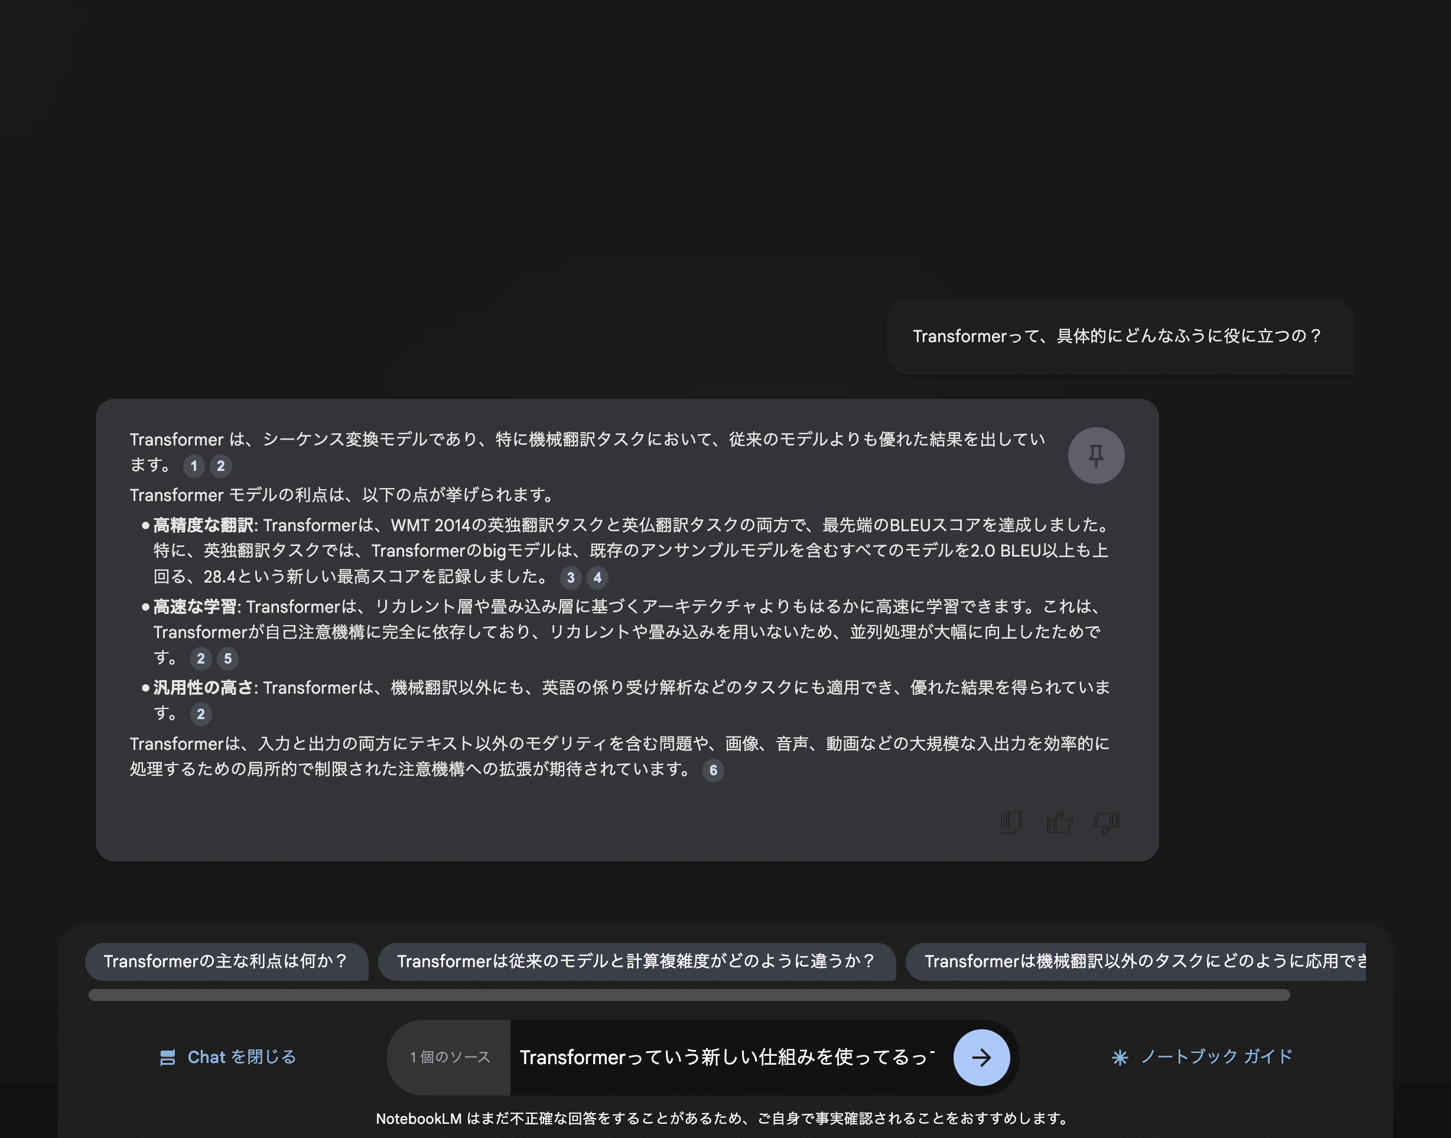Click the thumbs up icon
Screen dimensions: 1451x1138
pyautogui.click(x=1059, y=821)
